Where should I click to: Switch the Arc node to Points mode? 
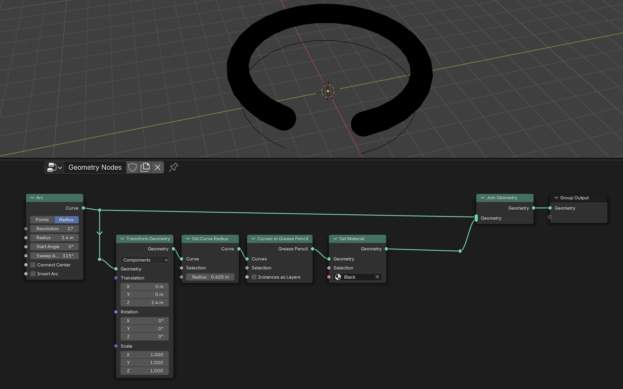click(x=42, y=219)
